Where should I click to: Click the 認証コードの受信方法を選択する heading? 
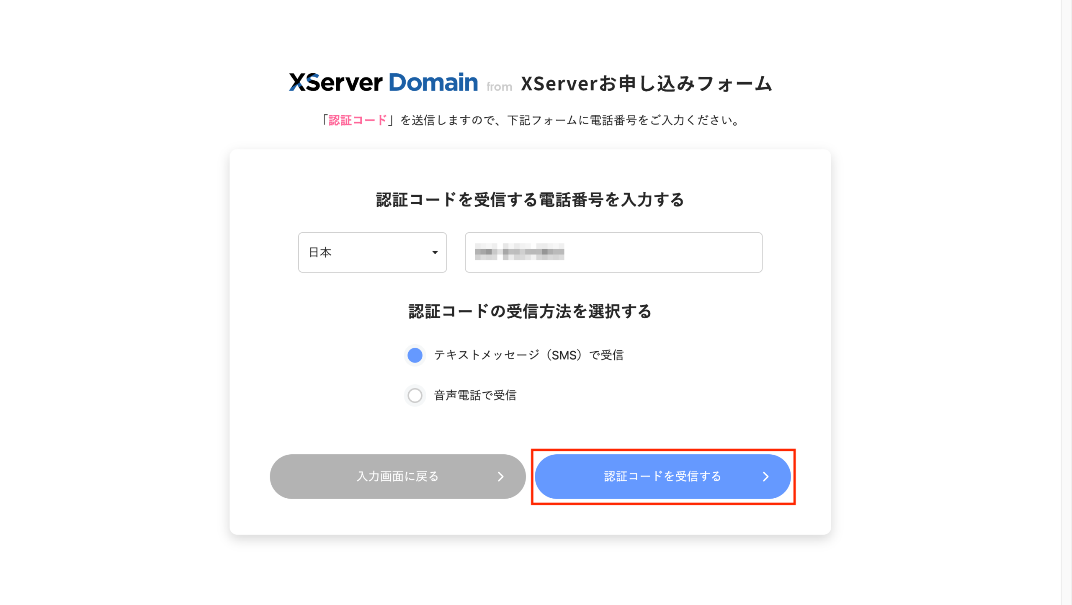pos(530,312)
